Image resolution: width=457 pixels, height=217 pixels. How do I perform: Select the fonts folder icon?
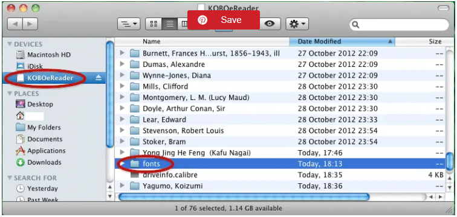[x=134, y=164]
